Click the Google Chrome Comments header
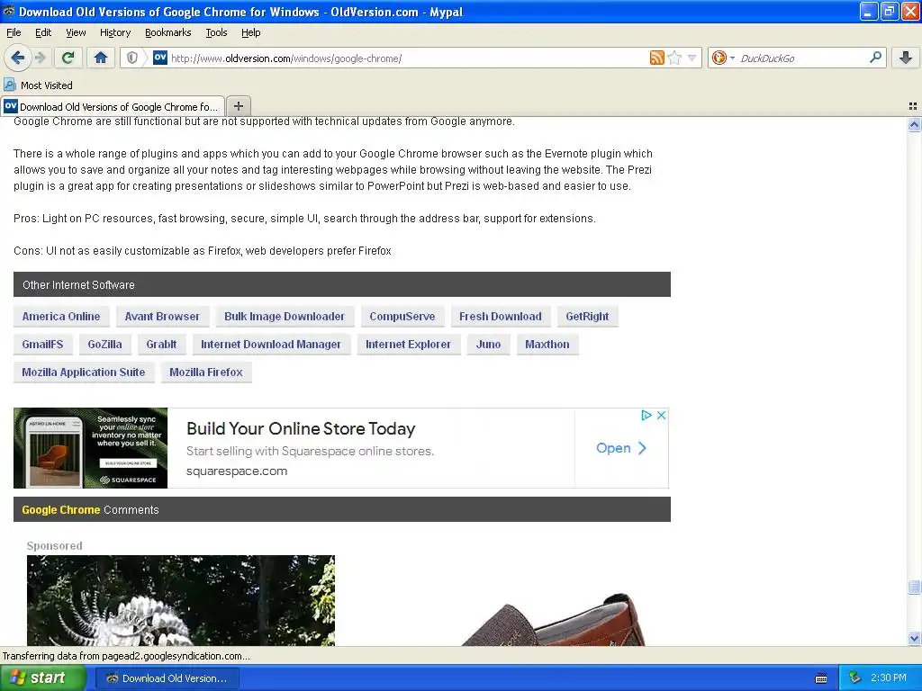The width and height of the screenshot is (922, 691). (342, 510)
